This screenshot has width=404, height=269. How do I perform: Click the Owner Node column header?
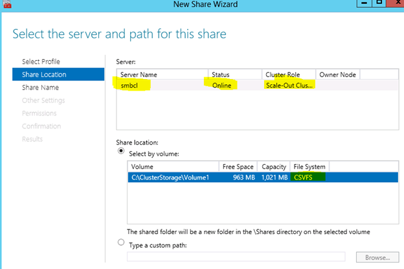point(338,75)
